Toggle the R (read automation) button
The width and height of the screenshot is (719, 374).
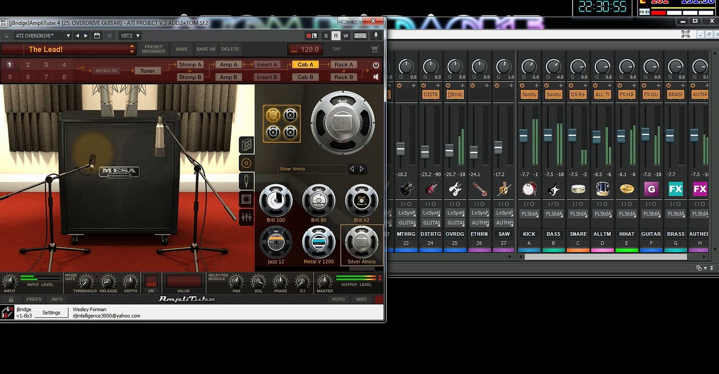pyautogui.click(x=336, y=36)
